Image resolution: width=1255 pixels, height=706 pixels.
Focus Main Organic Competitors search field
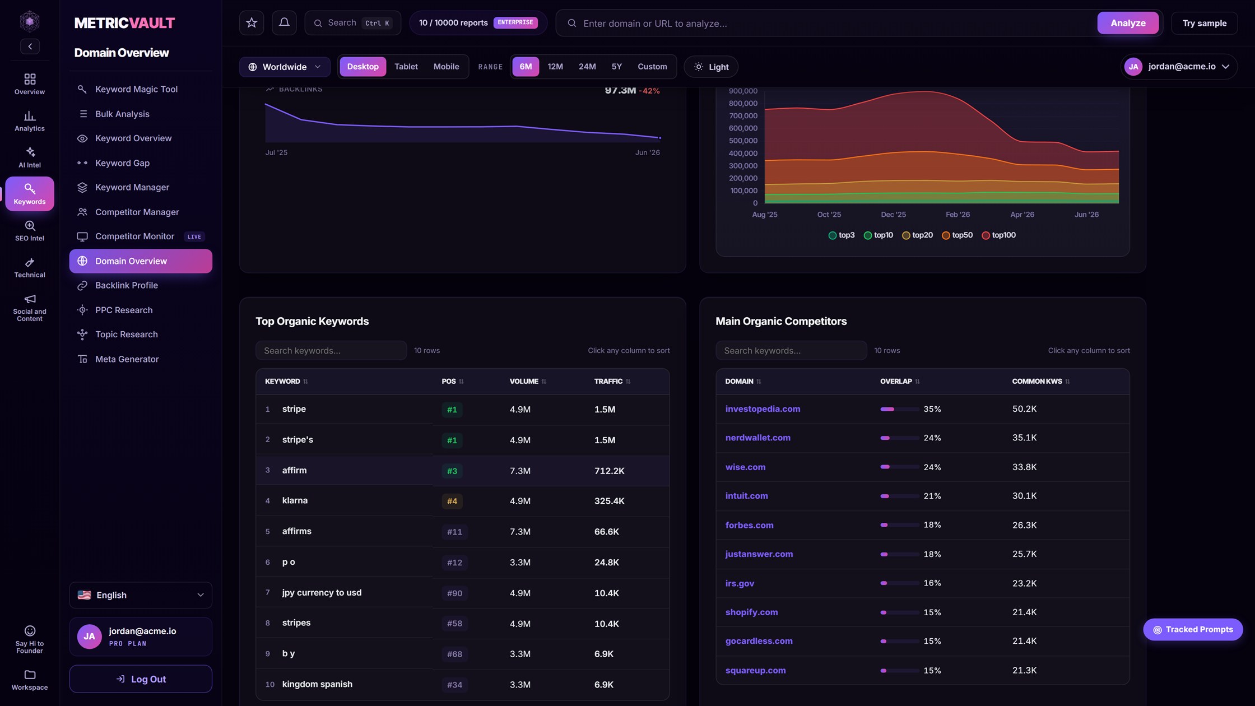click(x=791, y=351)
